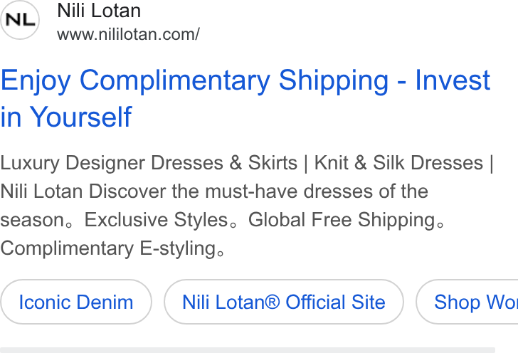Click the www.nililotan.com URL
The width and height of the screenshot is (518, 353).
tap(128, 34)
